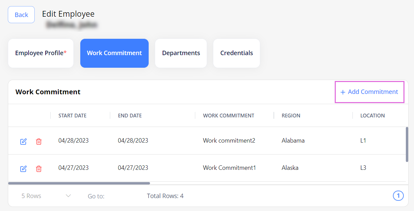Click the vertical table scrollbar
Screen dimensions: 414x211
point(407,145)
